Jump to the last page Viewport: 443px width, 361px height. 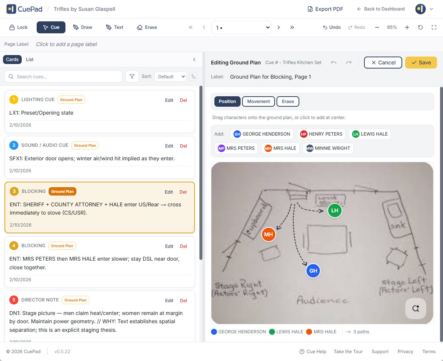tap(292, 27)
